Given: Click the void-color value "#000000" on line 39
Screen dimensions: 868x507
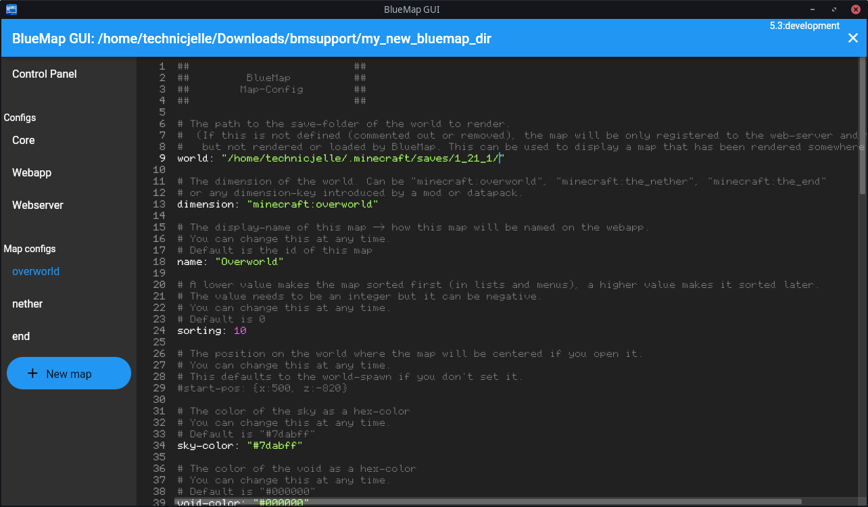Looking at the screenshot, I should click(281, 503).
